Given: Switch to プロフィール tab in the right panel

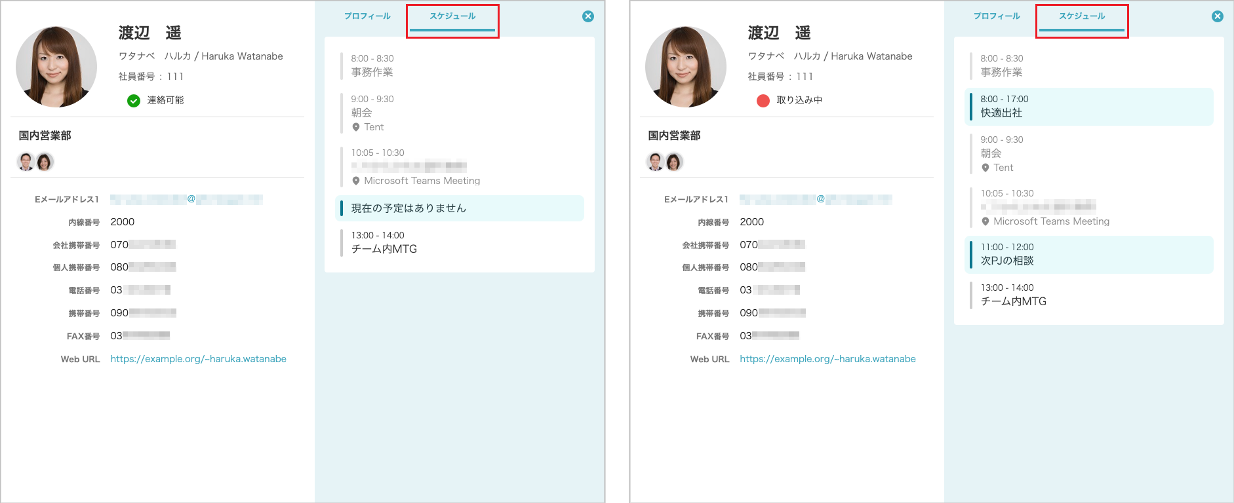Looking at the screenshot, I should coord(997,16).
